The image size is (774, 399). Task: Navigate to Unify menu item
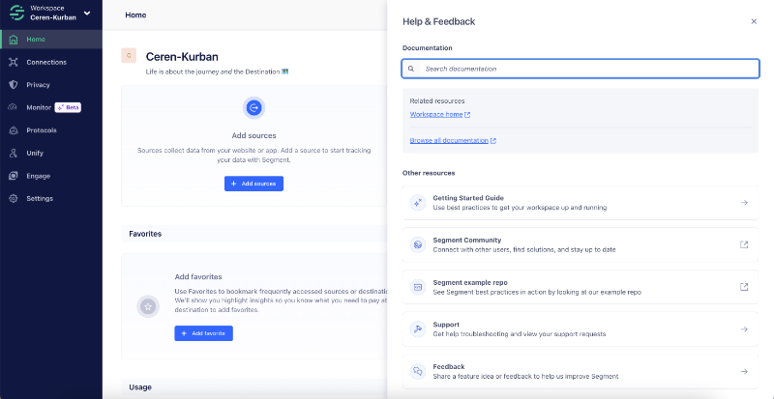[35, 153]
